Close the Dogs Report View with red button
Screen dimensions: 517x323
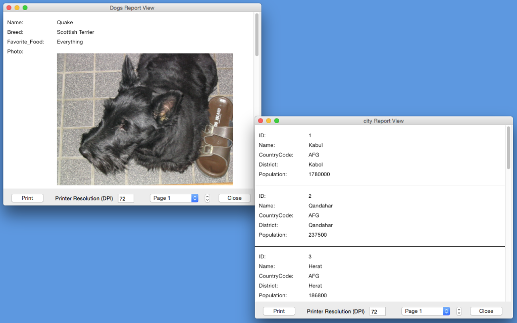coord(9,8)
